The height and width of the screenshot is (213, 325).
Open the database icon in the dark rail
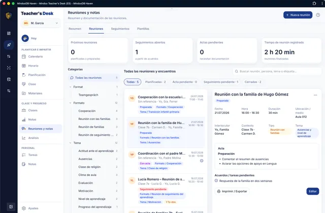coord(9,79)
